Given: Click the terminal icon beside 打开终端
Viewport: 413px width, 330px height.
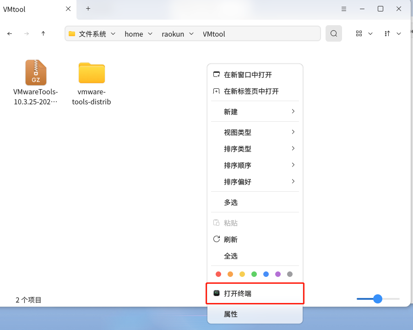Looking at the screenshot, I should [x=217, y=293].
